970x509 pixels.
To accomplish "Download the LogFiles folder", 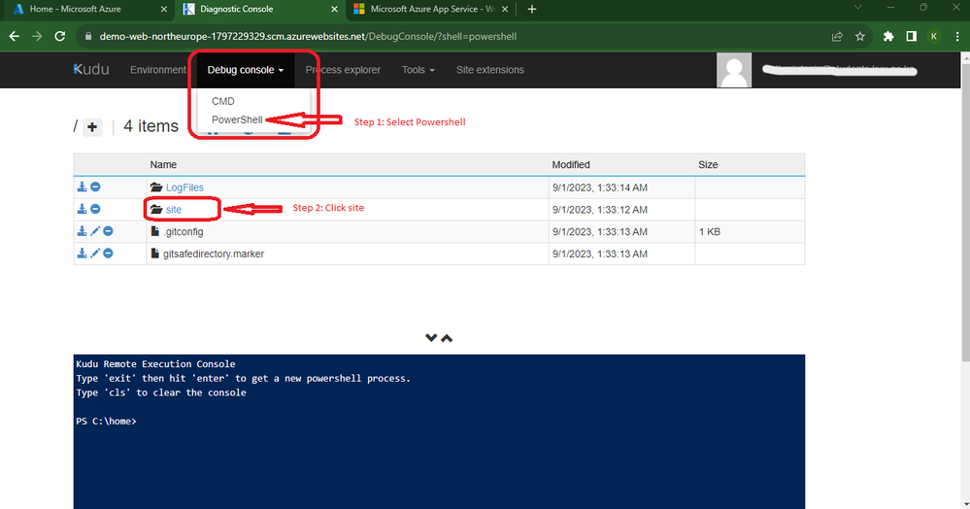I will 82,187.
